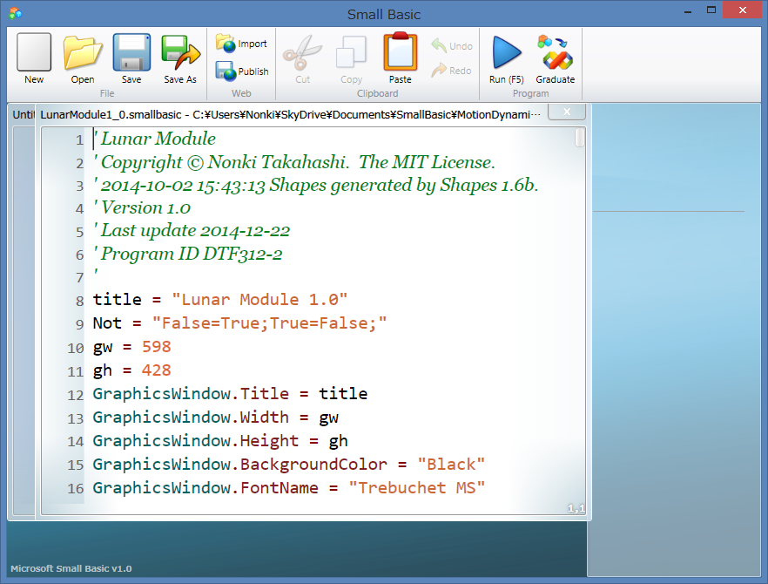Click the Copy icon
This screenshot has width=768, height=584.
tap(351, 52)
